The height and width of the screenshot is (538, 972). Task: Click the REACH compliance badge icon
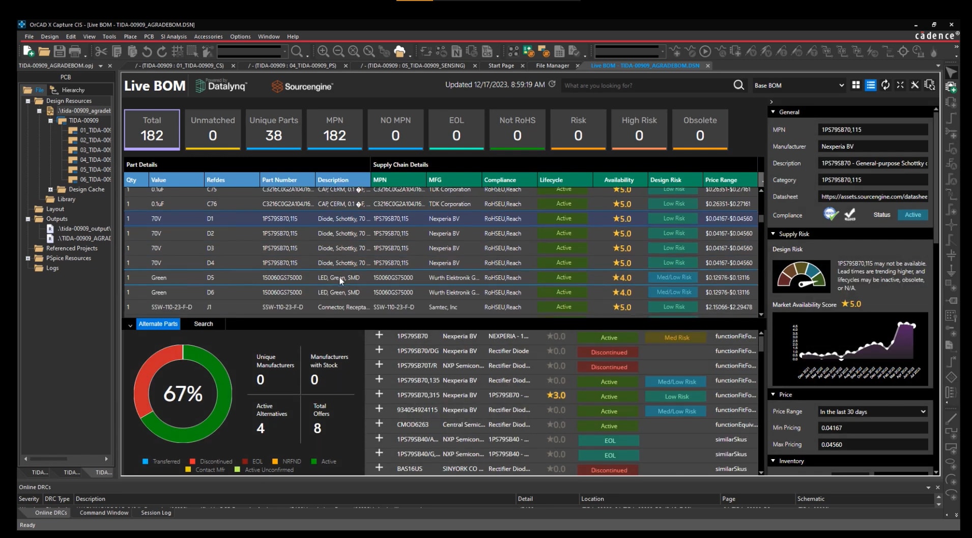[831, 214]
